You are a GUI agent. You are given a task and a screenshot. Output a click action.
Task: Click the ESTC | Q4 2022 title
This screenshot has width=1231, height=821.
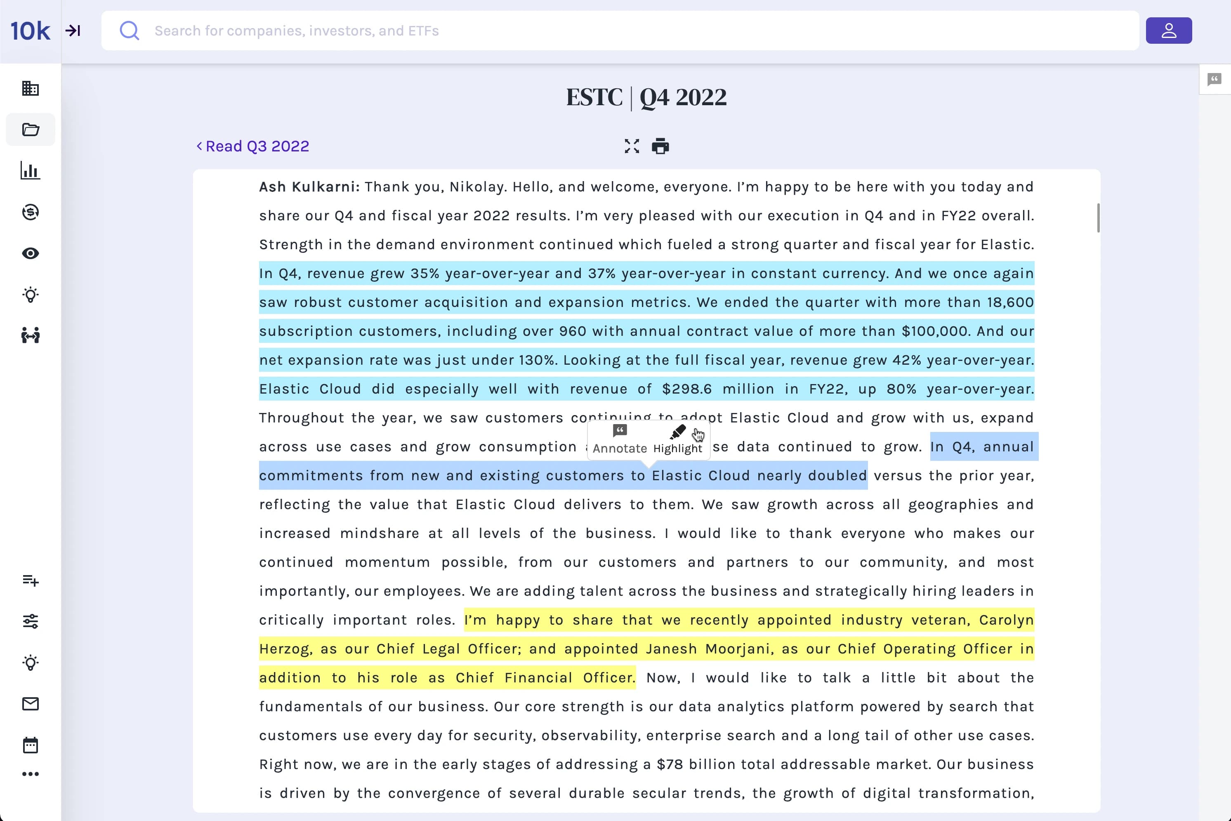(x=646, y=97)
